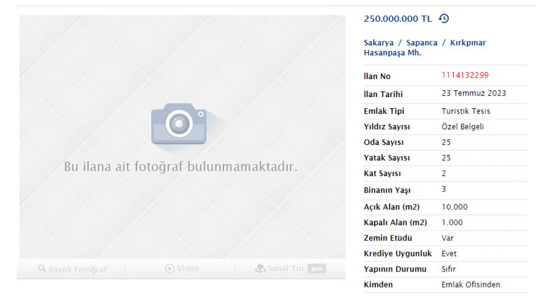
Task: Click the "yeni" badge
Action: [317, 269]
